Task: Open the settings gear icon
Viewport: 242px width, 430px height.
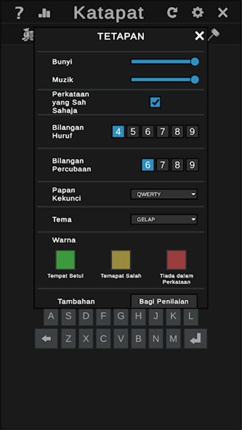Action: click(198, 13)
